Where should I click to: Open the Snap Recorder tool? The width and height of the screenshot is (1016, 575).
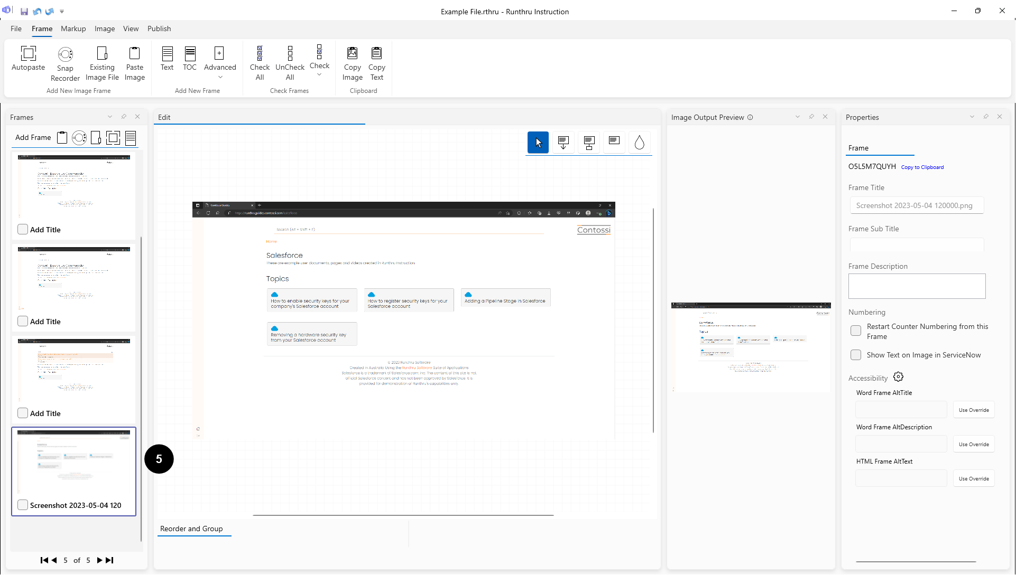[x=65, y=63]
